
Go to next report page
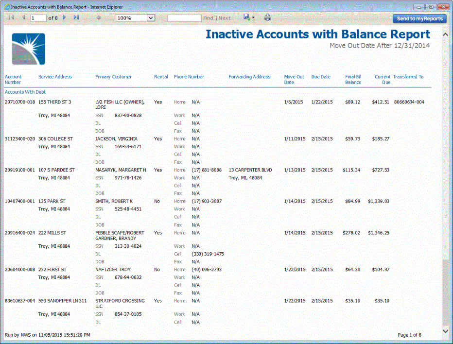pos(65,17)
